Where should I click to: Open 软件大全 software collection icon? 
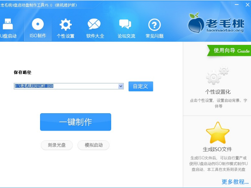(94, 24)
